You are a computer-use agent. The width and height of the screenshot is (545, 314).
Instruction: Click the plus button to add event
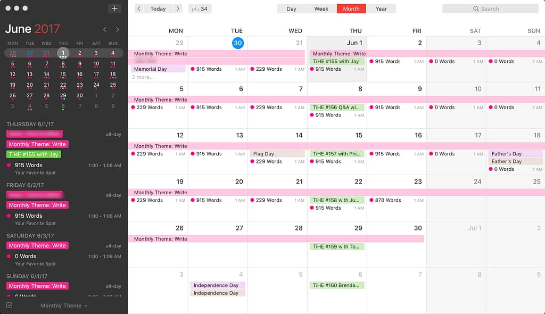[114, 9]
